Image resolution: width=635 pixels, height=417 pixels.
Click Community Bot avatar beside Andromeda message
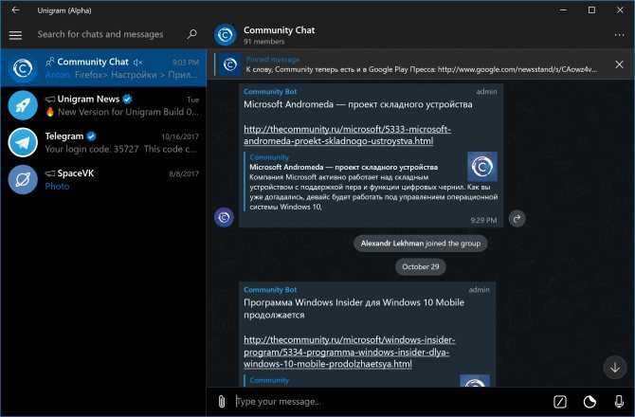(224, 217)
